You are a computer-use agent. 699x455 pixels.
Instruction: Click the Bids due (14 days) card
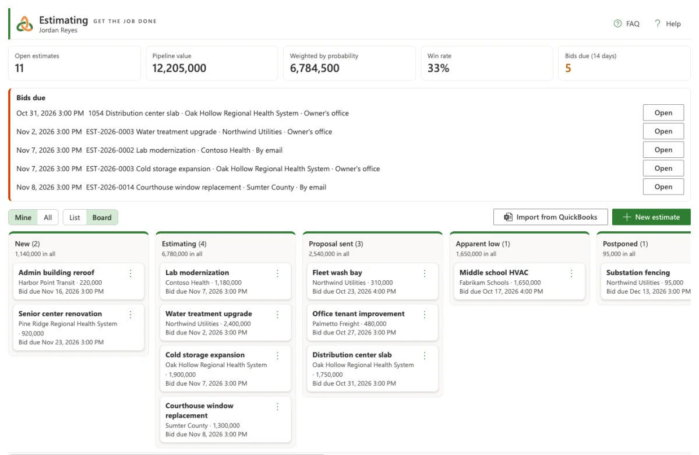pos(624,63)
